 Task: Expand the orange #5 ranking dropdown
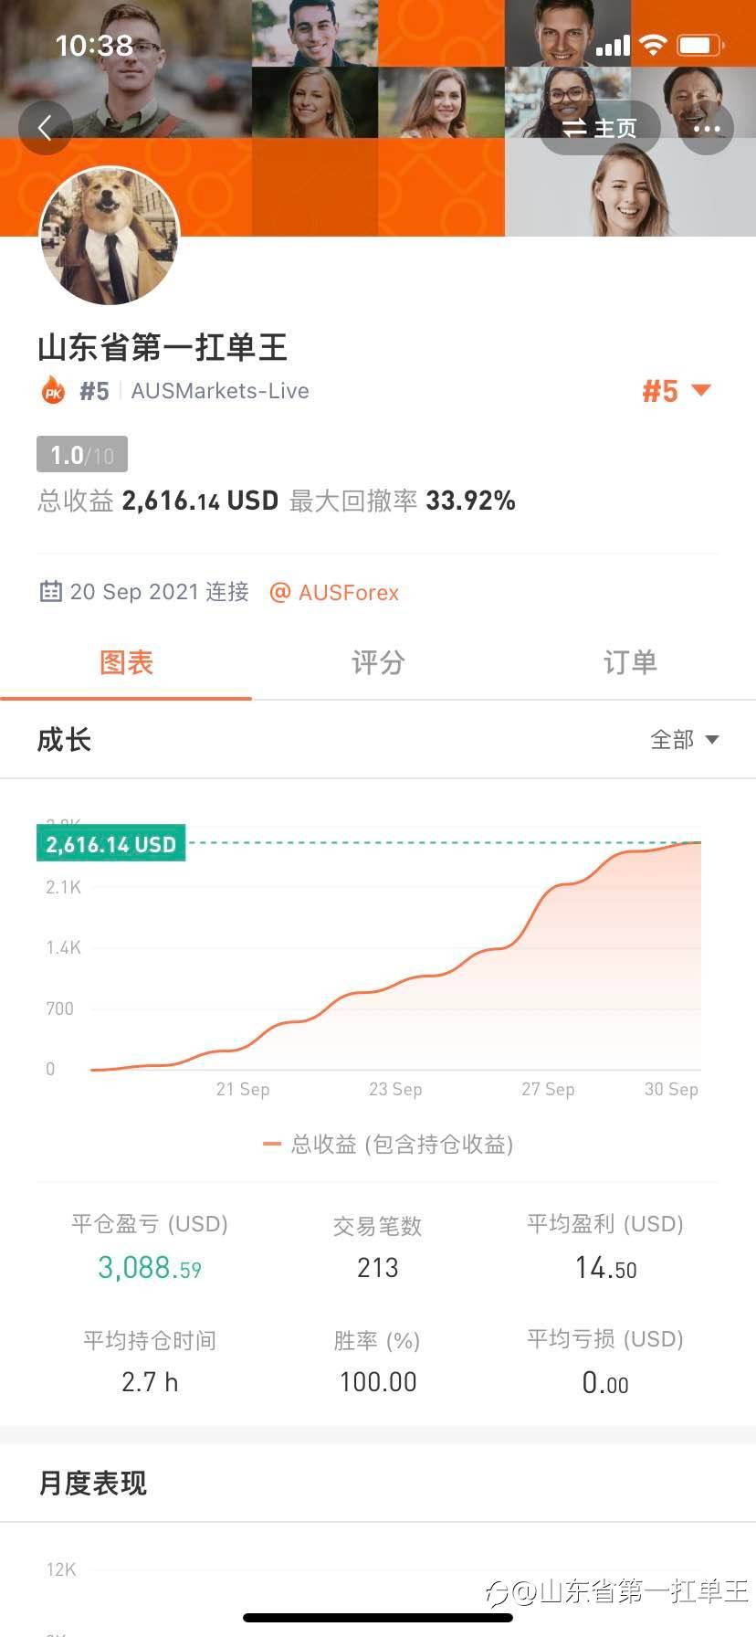[676, 391]
